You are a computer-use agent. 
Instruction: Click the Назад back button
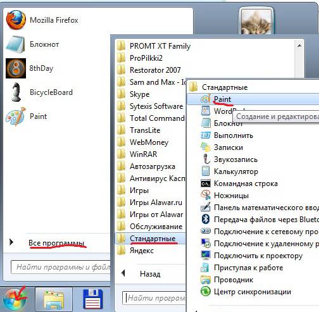tap(150, 274)
